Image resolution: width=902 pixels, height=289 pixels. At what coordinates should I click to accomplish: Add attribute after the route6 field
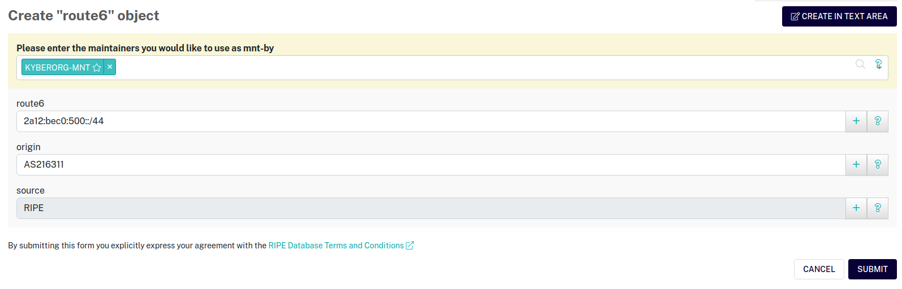click(856, 121)
